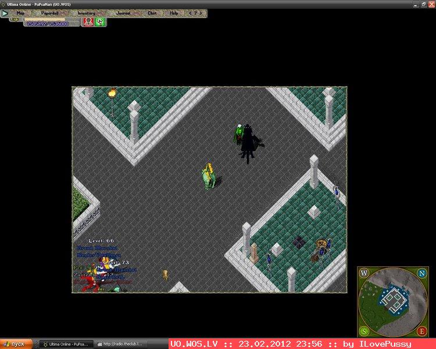Image resolution: width=436 pixels, height=349 pixels.
Task: Click the N compass marker on the minimap
Action: pos(422,273)
